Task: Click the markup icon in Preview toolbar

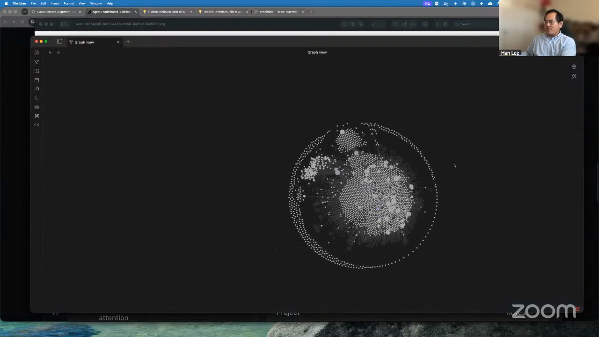Action: pos(425,24)
